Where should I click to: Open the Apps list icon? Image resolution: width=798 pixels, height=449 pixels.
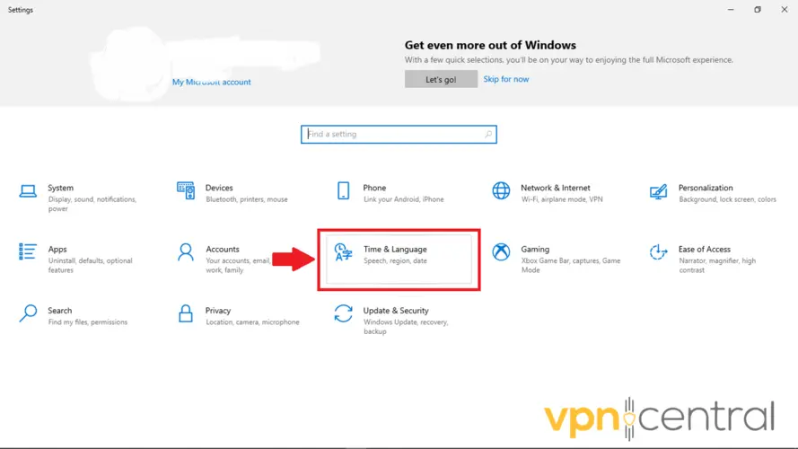(28, 251)
